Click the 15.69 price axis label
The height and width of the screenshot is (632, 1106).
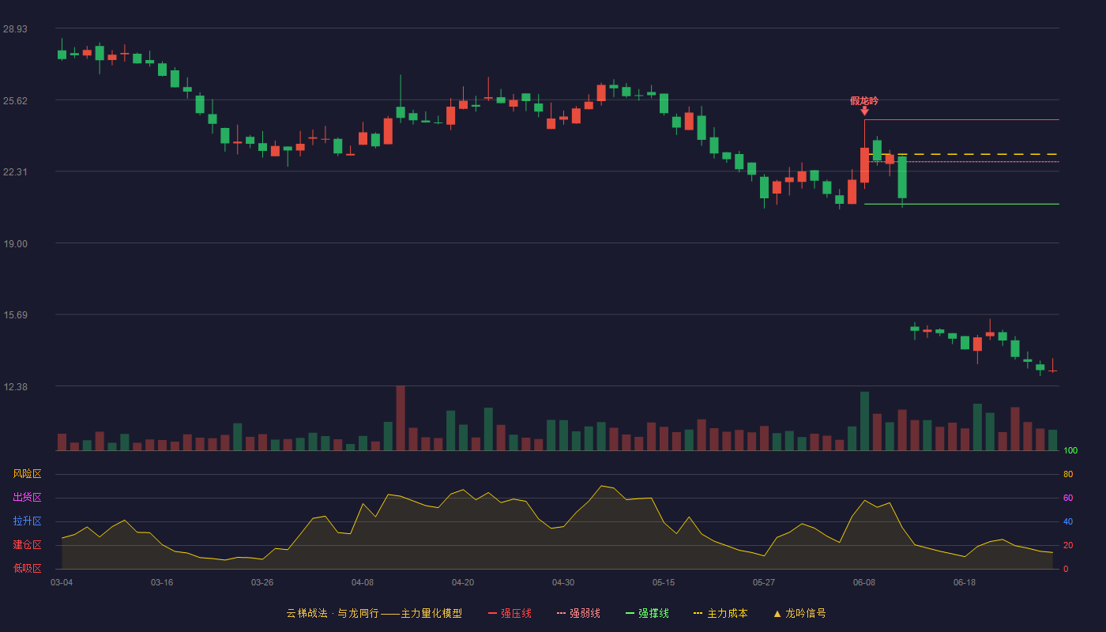(x=15, y=314)
